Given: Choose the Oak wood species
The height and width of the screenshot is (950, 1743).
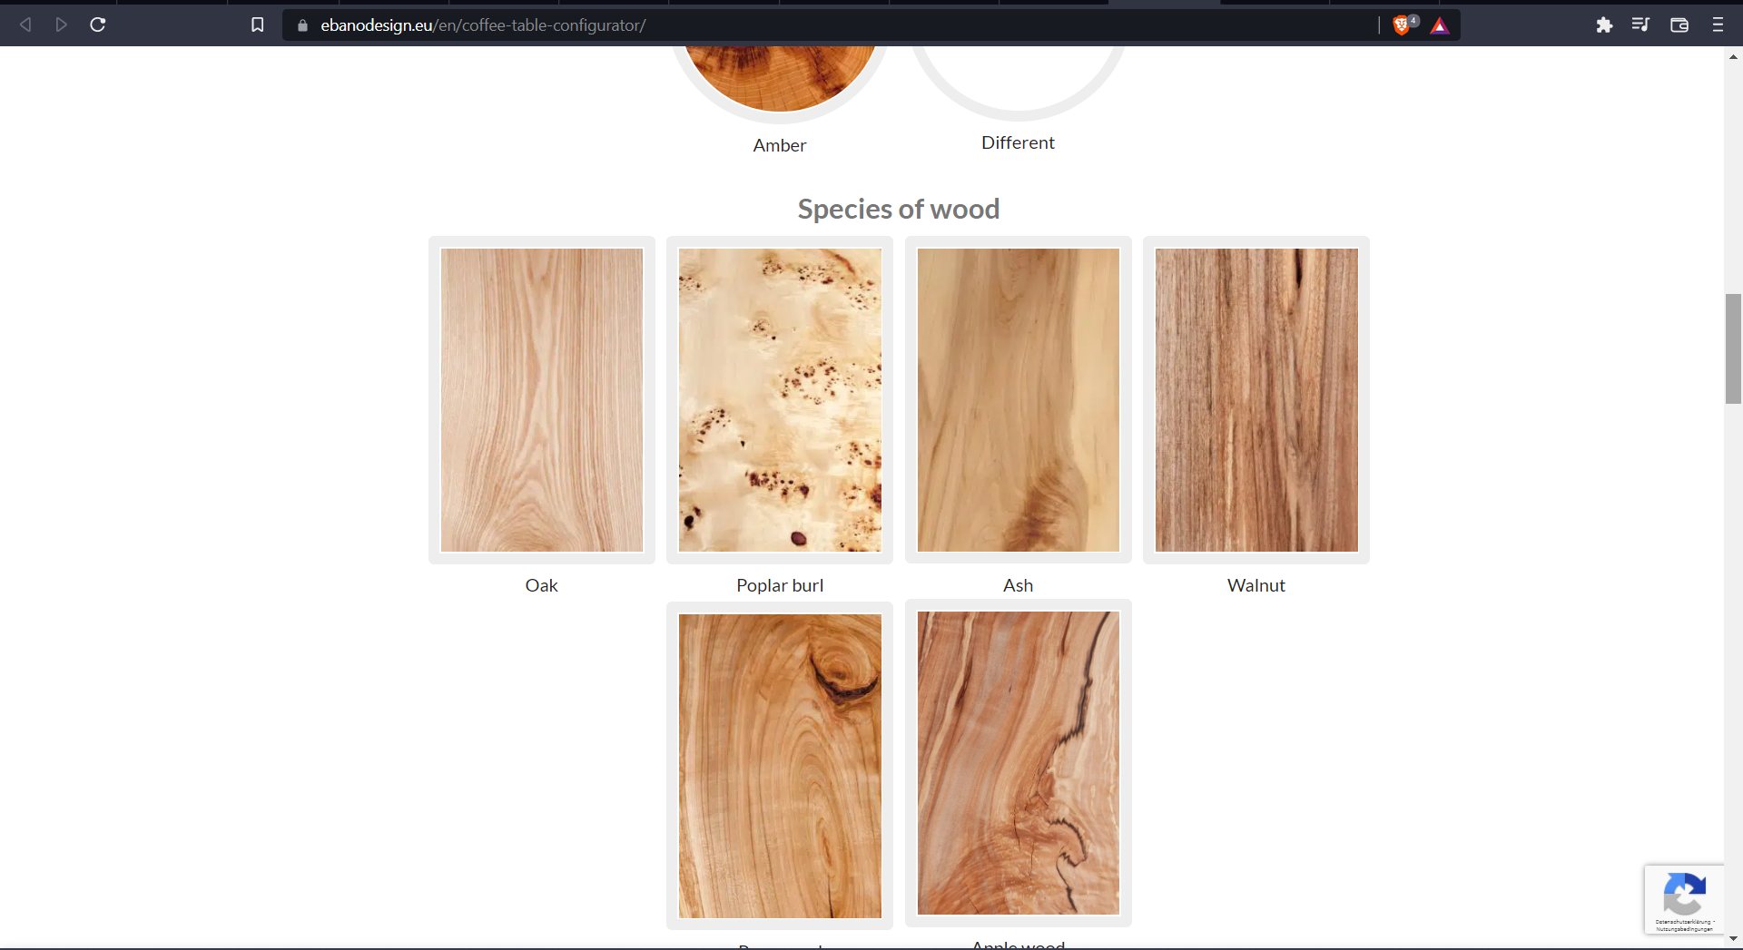Looking at the screenshot, I should click(541, 399).
